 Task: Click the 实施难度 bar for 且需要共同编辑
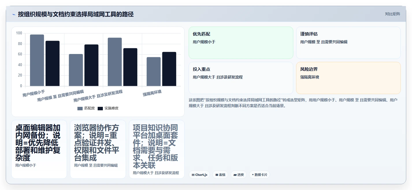[x=91, y=65]
